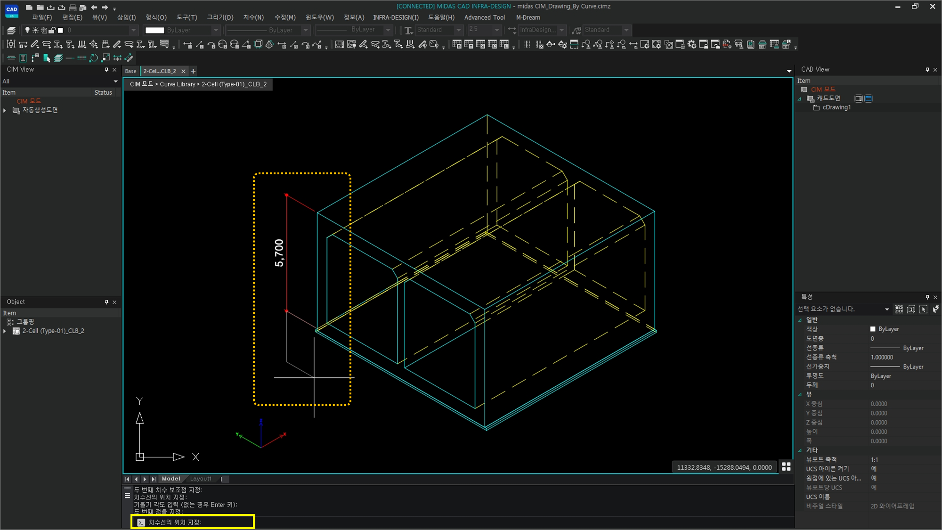Click the rotate icon in bottom toolbar row
This screenshot has width=942, height=530.
[94, 58]
